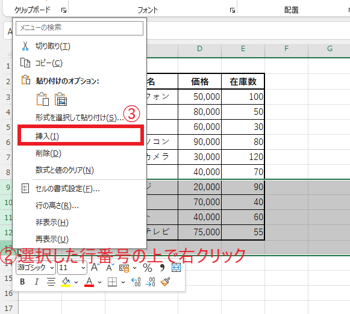
Task: Expand the font color dropdown arrow
Action: tap(100, 282)
